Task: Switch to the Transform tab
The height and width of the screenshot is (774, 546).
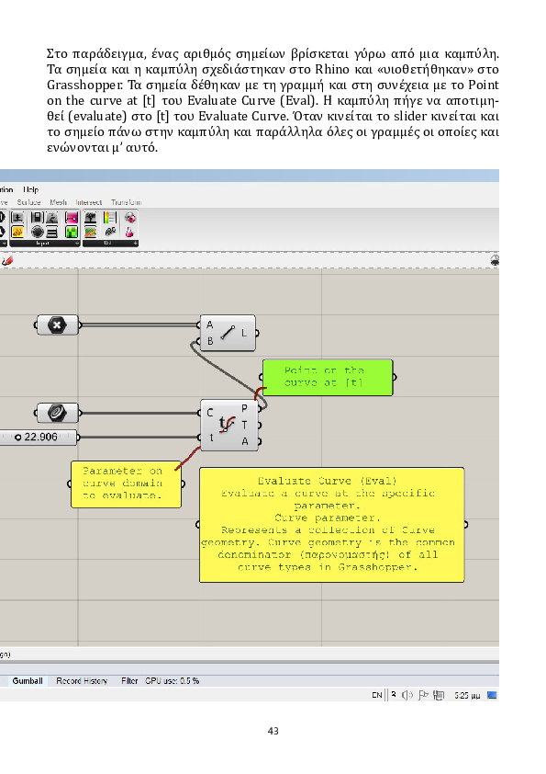Action: [126, 202]
